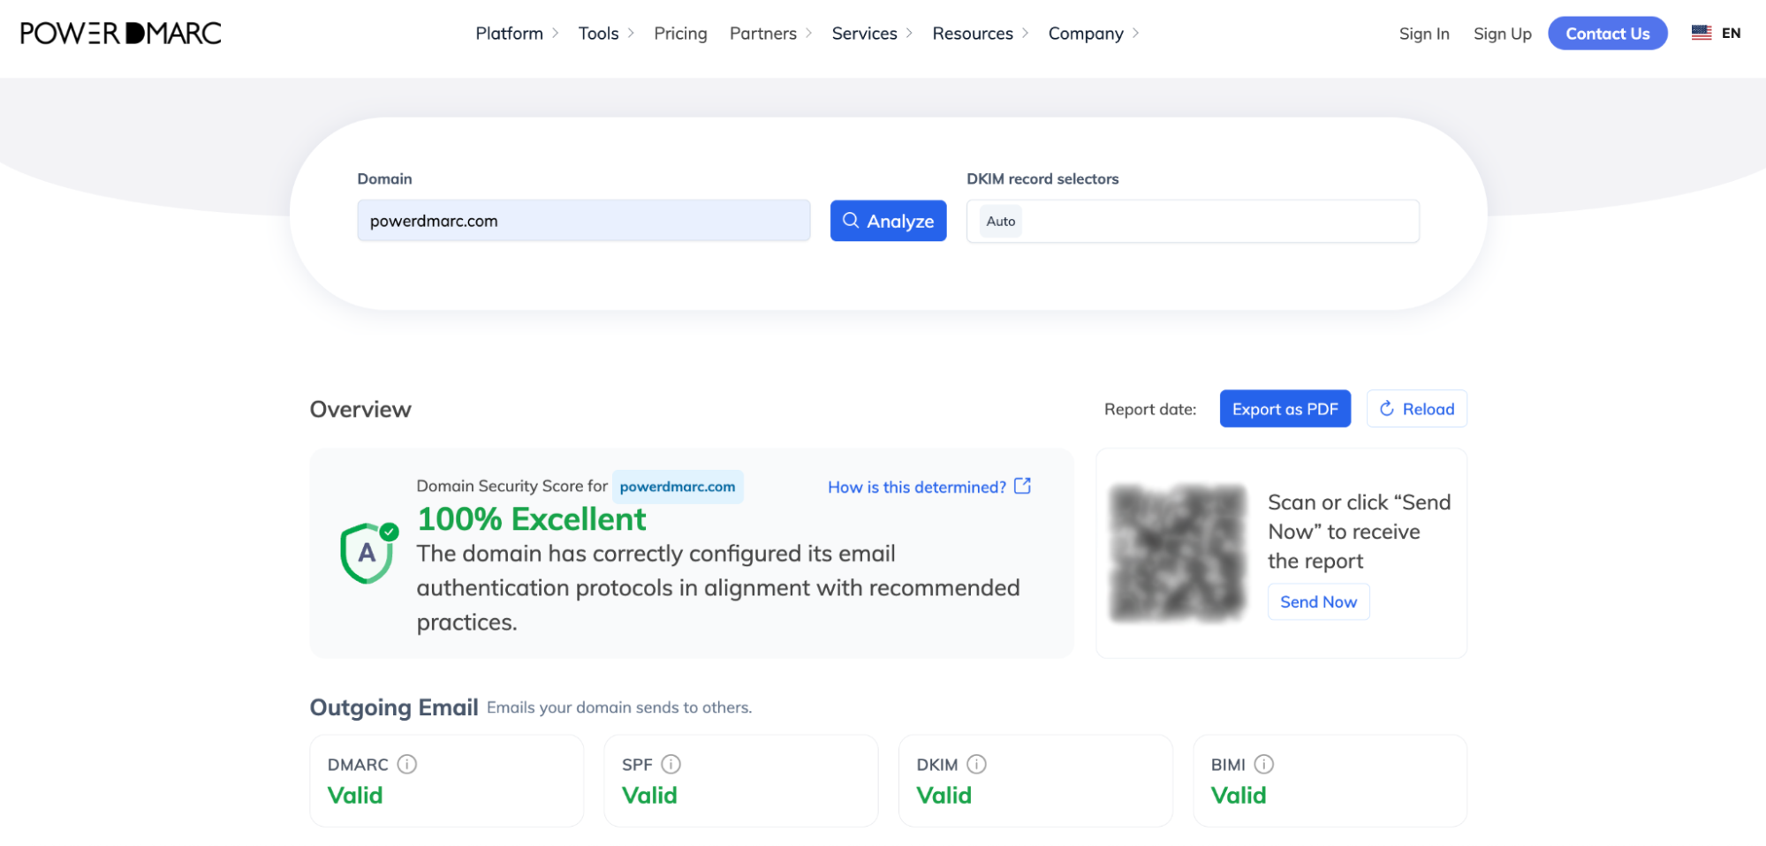Click the 'Report date:' label
1766x846 pixels.
(x=1150, y=409)
